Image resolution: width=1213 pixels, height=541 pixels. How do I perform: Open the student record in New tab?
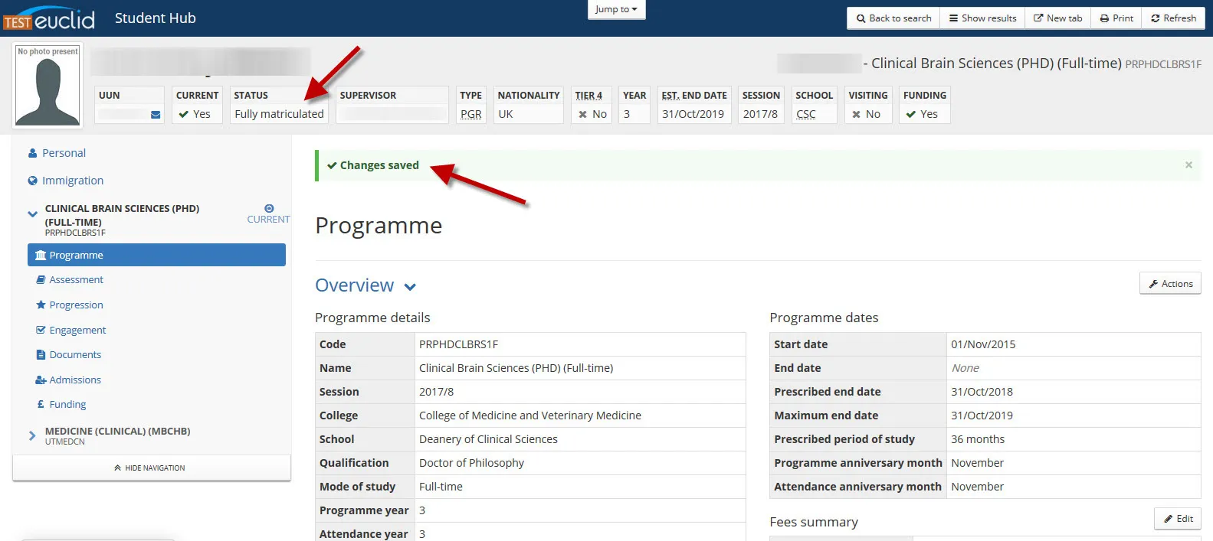[1057, 18]
